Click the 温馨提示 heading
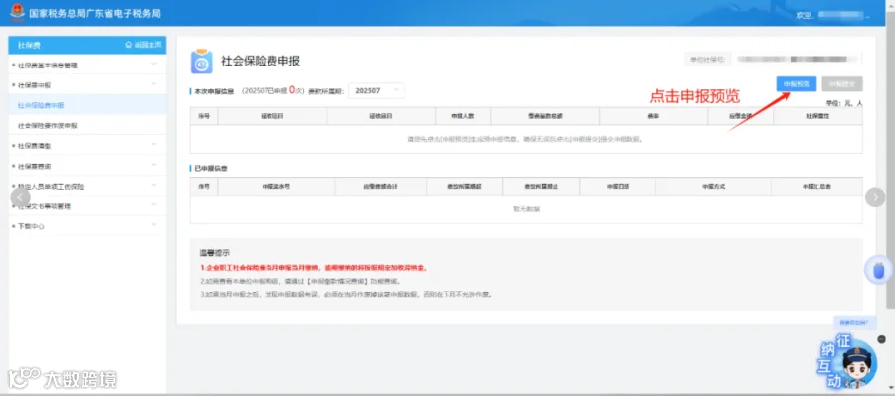 215,253
